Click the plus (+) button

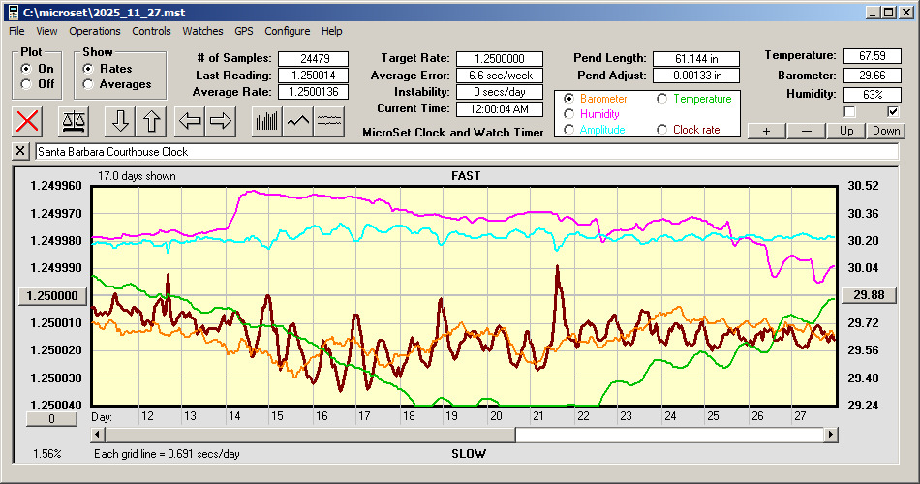tap(766, 131)
